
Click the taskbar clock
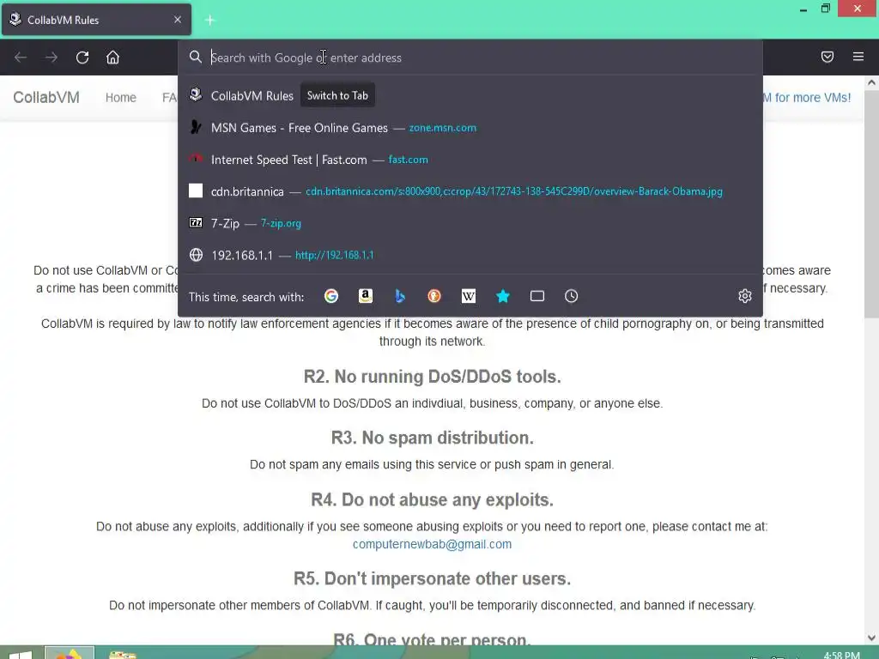[x=841, y=654]
